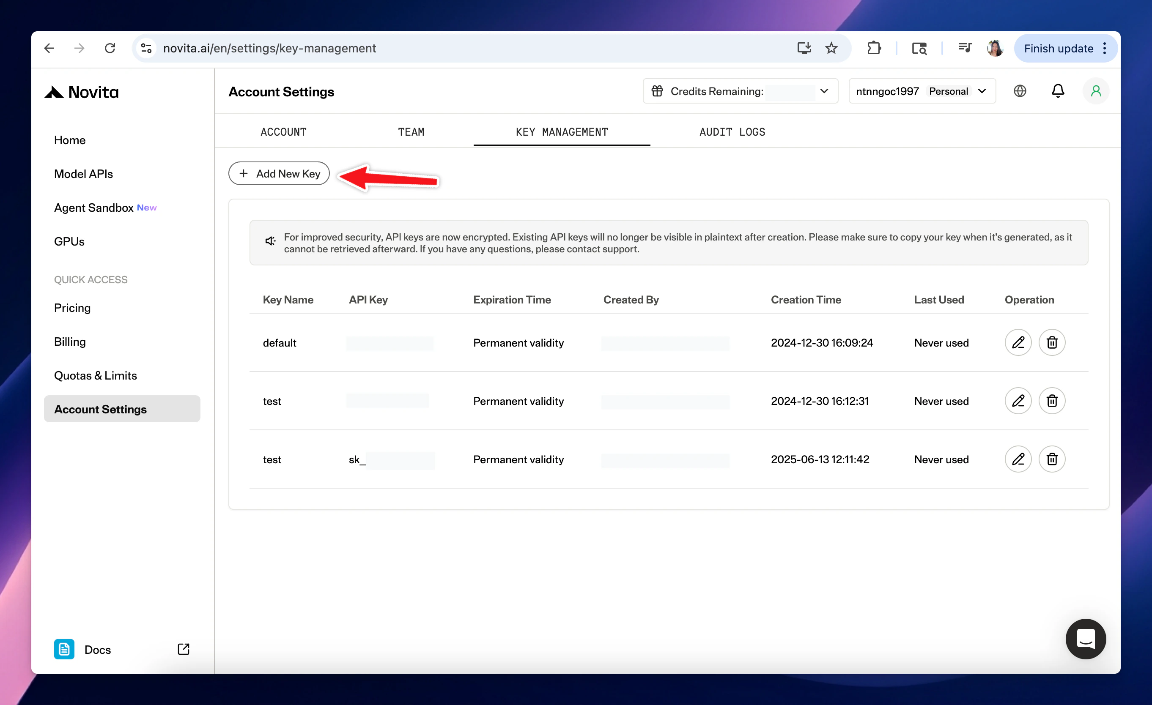Delete the test key created 2024-12-30
The height and width of the screenshot is (705, 1152).
click(x=1052, y=401)
